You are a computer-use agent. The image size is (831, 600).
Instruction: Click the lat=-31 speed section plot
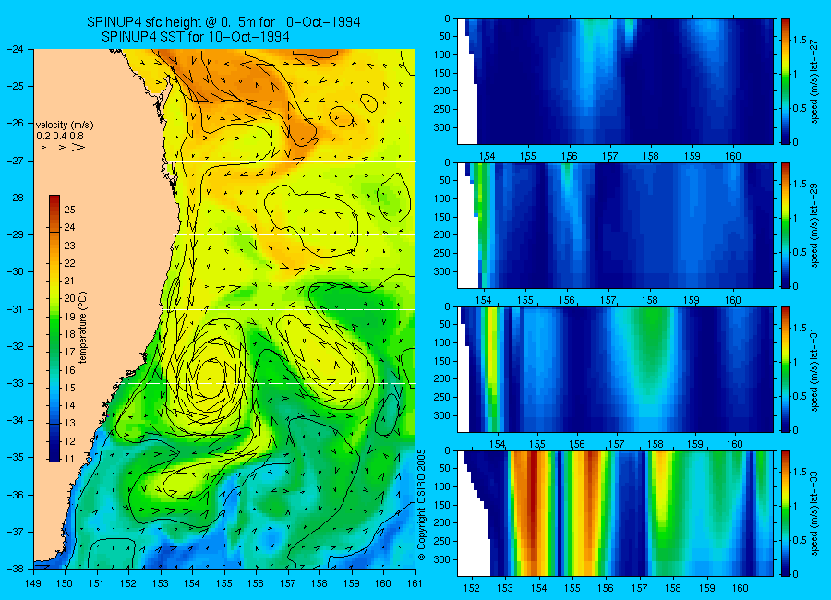(x=615, y=369)
